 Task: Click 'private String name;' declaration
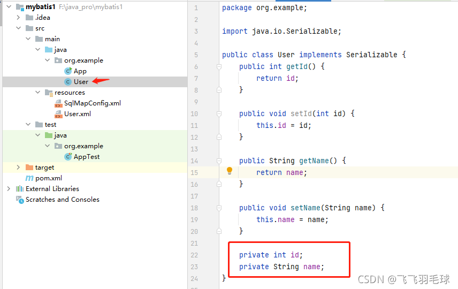(281, 267)
